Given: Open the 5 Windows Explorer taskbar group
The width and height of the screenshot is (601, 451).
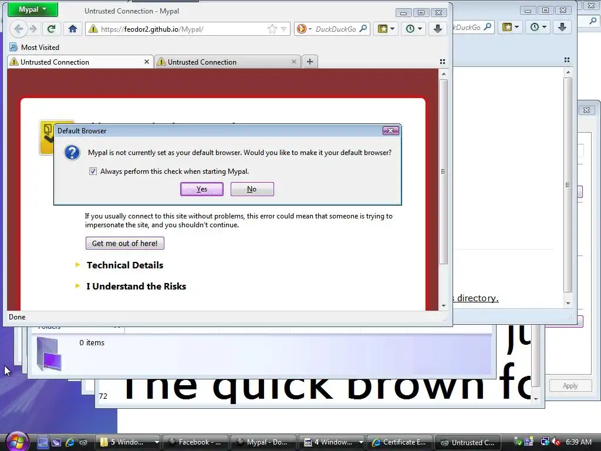Looking at the screenshot, I should tap(127, 442).
